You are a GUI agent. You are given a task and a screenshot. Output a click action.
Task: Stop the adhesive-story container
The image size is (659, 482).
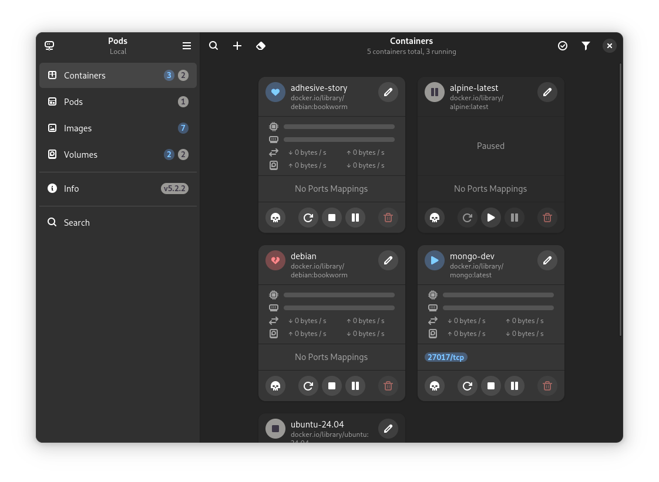coord(332,218)
